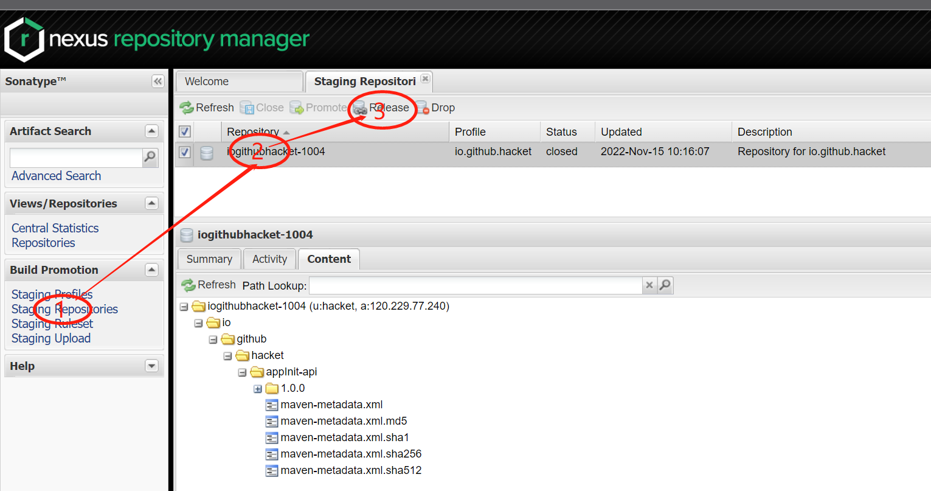
Task: Collapse the Build Promotion panel
Action: pos(151,270)
